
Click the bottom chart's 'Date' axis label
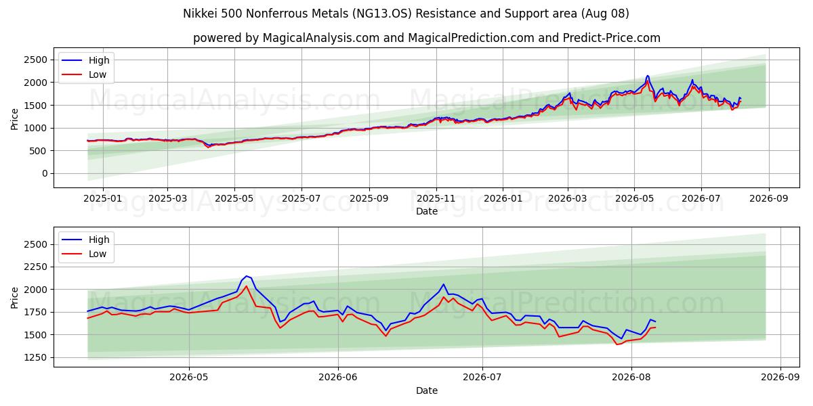(x=427, y=390)
